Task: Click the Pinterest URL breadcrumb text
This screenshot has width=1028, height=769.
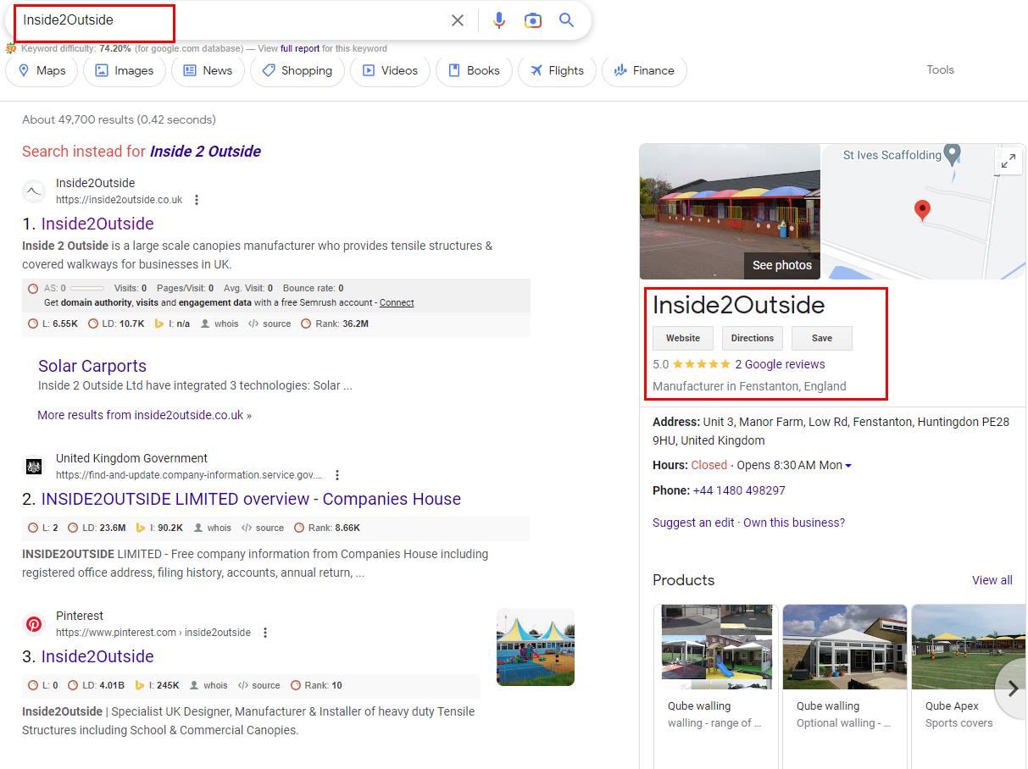Action: click(153, 633)
